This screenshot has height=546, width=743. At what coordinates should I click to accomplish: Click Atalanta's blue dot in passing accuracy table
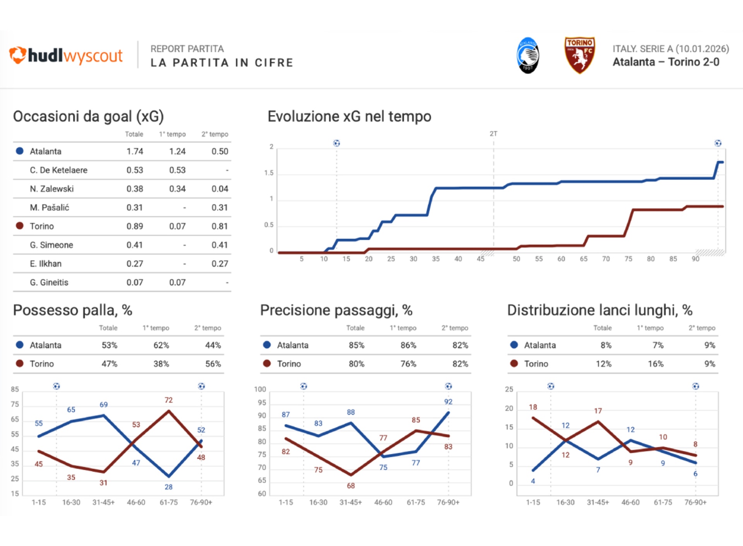[267, 345]
